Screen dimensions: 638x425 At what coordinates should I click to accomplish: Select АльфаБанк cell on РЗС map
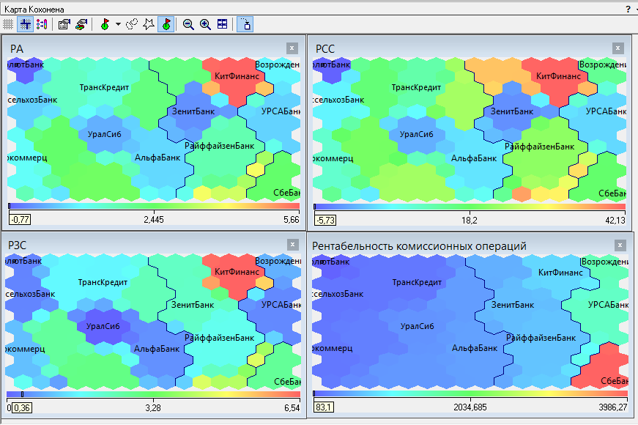coord(157,349)
